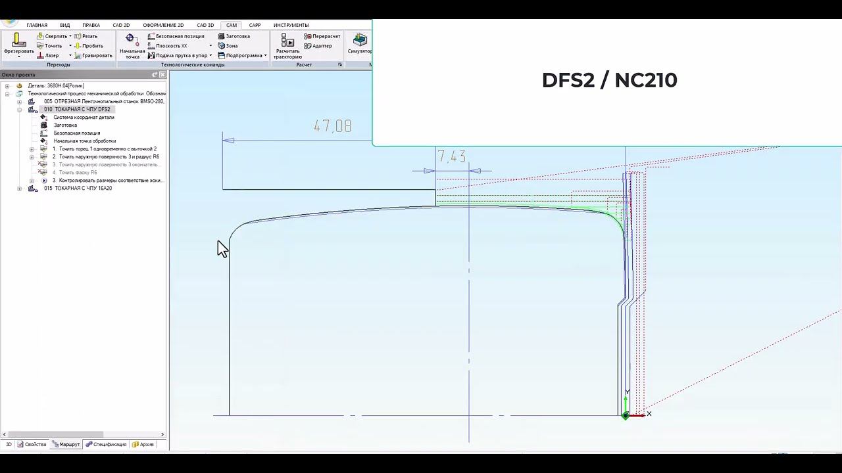Open the ИНСТРУМЕНТЫ ribbon tab

click(291, 25)
